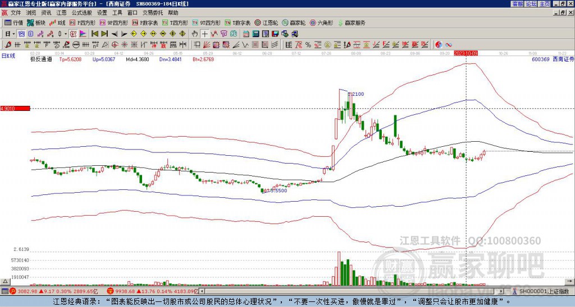Click the 5.2100 high price label
The image size is (575, 307).
pos(355,94)
